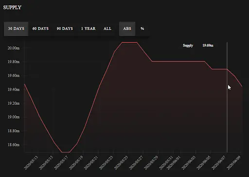This screenshot has height=177, width=249.
Task: Click the 20.00m y-axis label
Action: (14, 48)
